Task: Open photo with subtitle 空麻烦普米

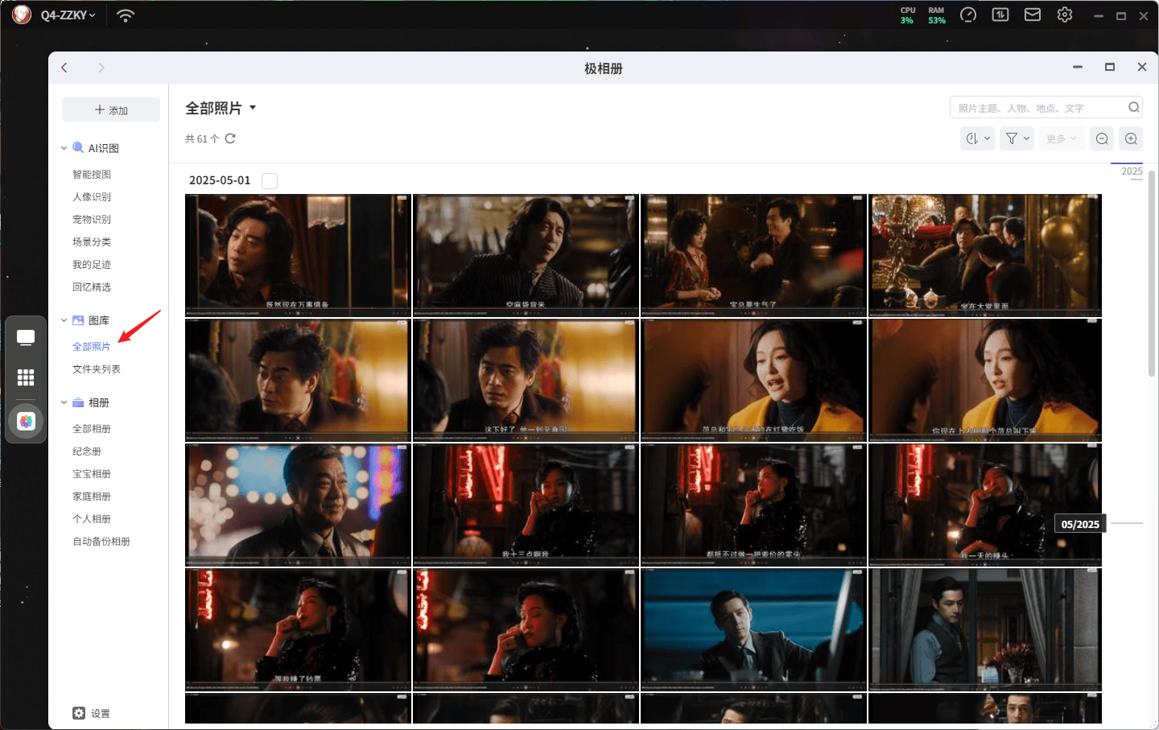Action: 526,255
